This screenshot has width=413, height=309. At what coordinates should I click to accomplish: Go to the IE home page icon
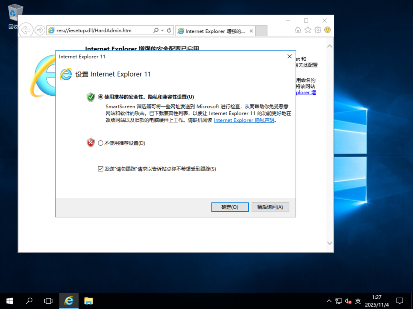(298, 30)
